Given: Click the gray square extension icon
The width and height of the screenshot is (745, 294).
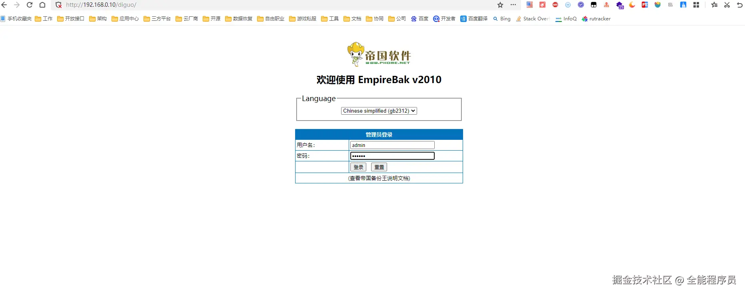Looking at the screenshot, I should click(x=671, y=5).
